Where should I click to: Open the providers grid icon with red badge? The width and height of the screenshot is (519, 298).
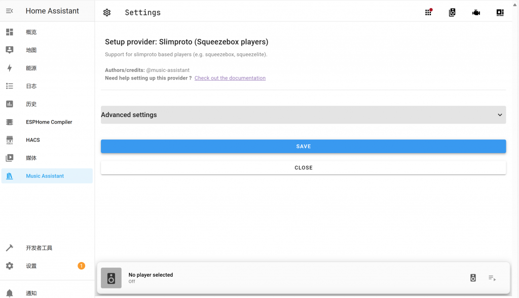pos(428,13)
